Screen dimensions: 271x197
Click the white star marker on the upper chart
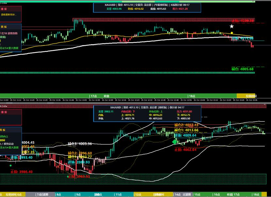coord(231,26)
